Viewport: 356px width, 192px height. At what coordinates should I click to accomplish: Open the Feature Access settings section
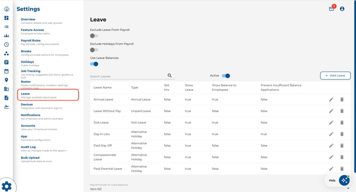(35, 31)
